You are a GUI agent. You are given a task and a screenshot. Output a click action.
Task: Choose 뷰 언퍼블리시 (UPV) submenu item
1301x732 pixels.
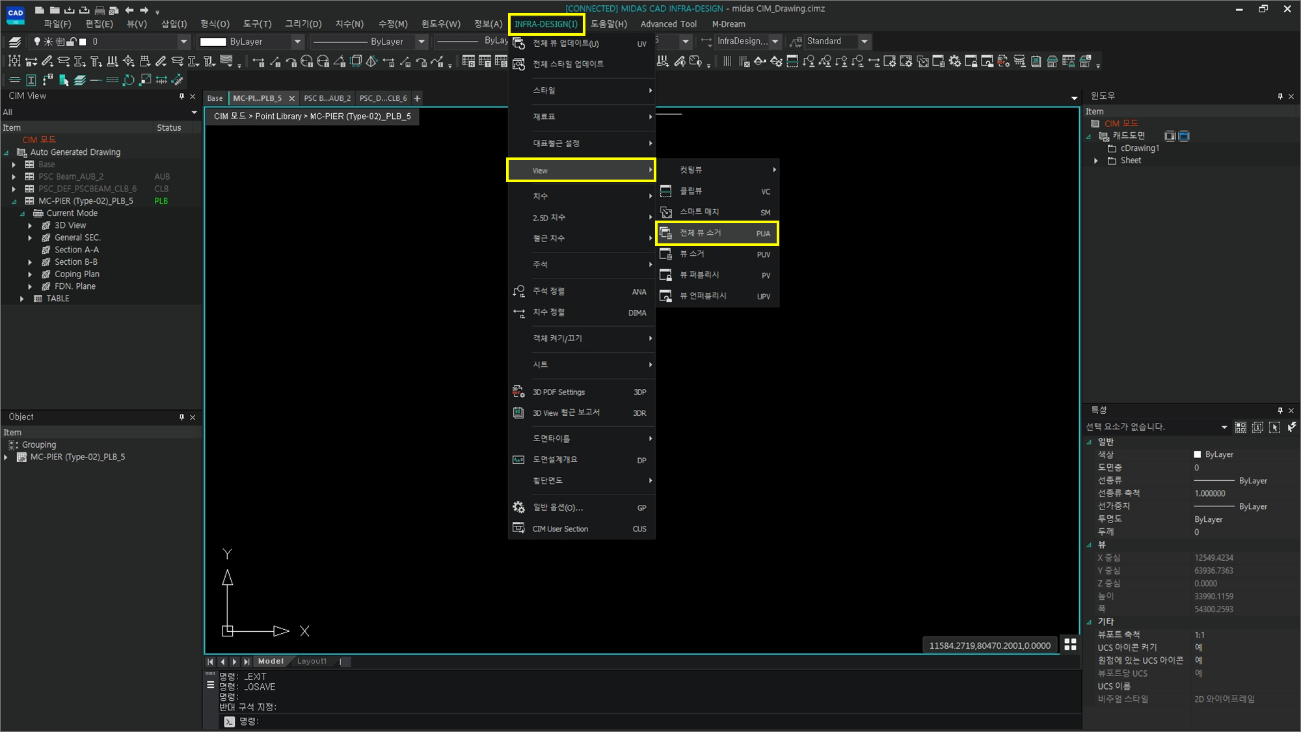[717, 296]
